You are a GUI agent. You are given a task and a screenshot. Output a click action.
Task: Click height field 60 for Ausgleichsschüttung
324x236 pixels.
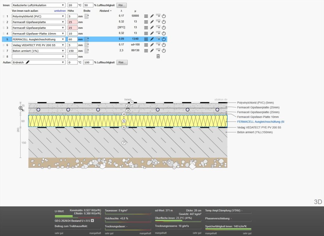click(x=72, y=39)
